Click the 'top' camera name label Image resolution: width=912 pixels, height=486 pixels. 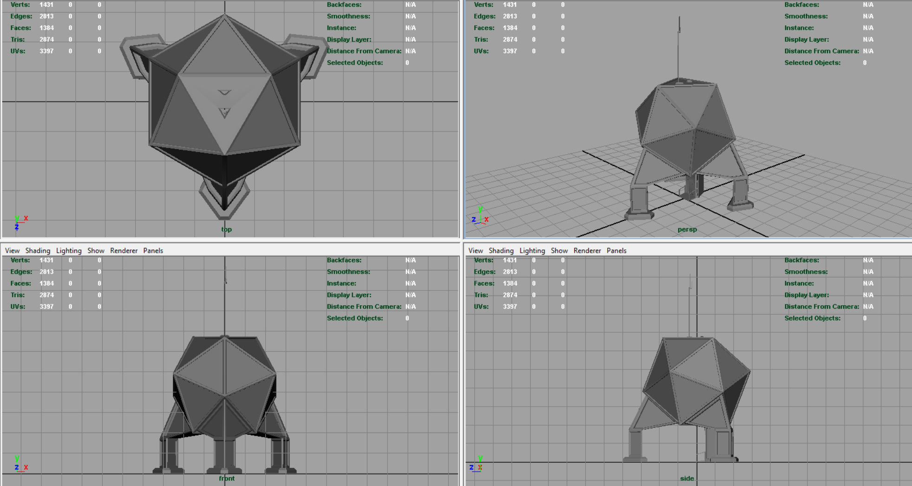(x=226, y=229)
